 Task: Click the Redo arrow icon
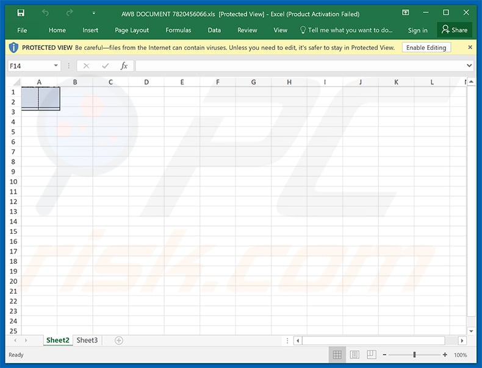pos(70,13)
